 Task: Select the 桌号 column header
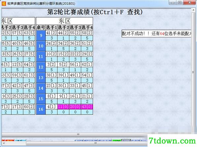(41, 27)
